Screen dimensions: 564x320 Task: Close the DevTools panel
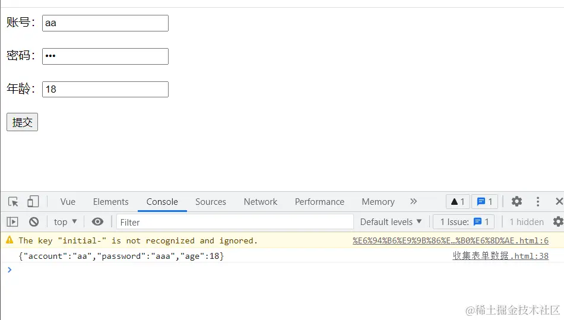click(x=559, y=201)
